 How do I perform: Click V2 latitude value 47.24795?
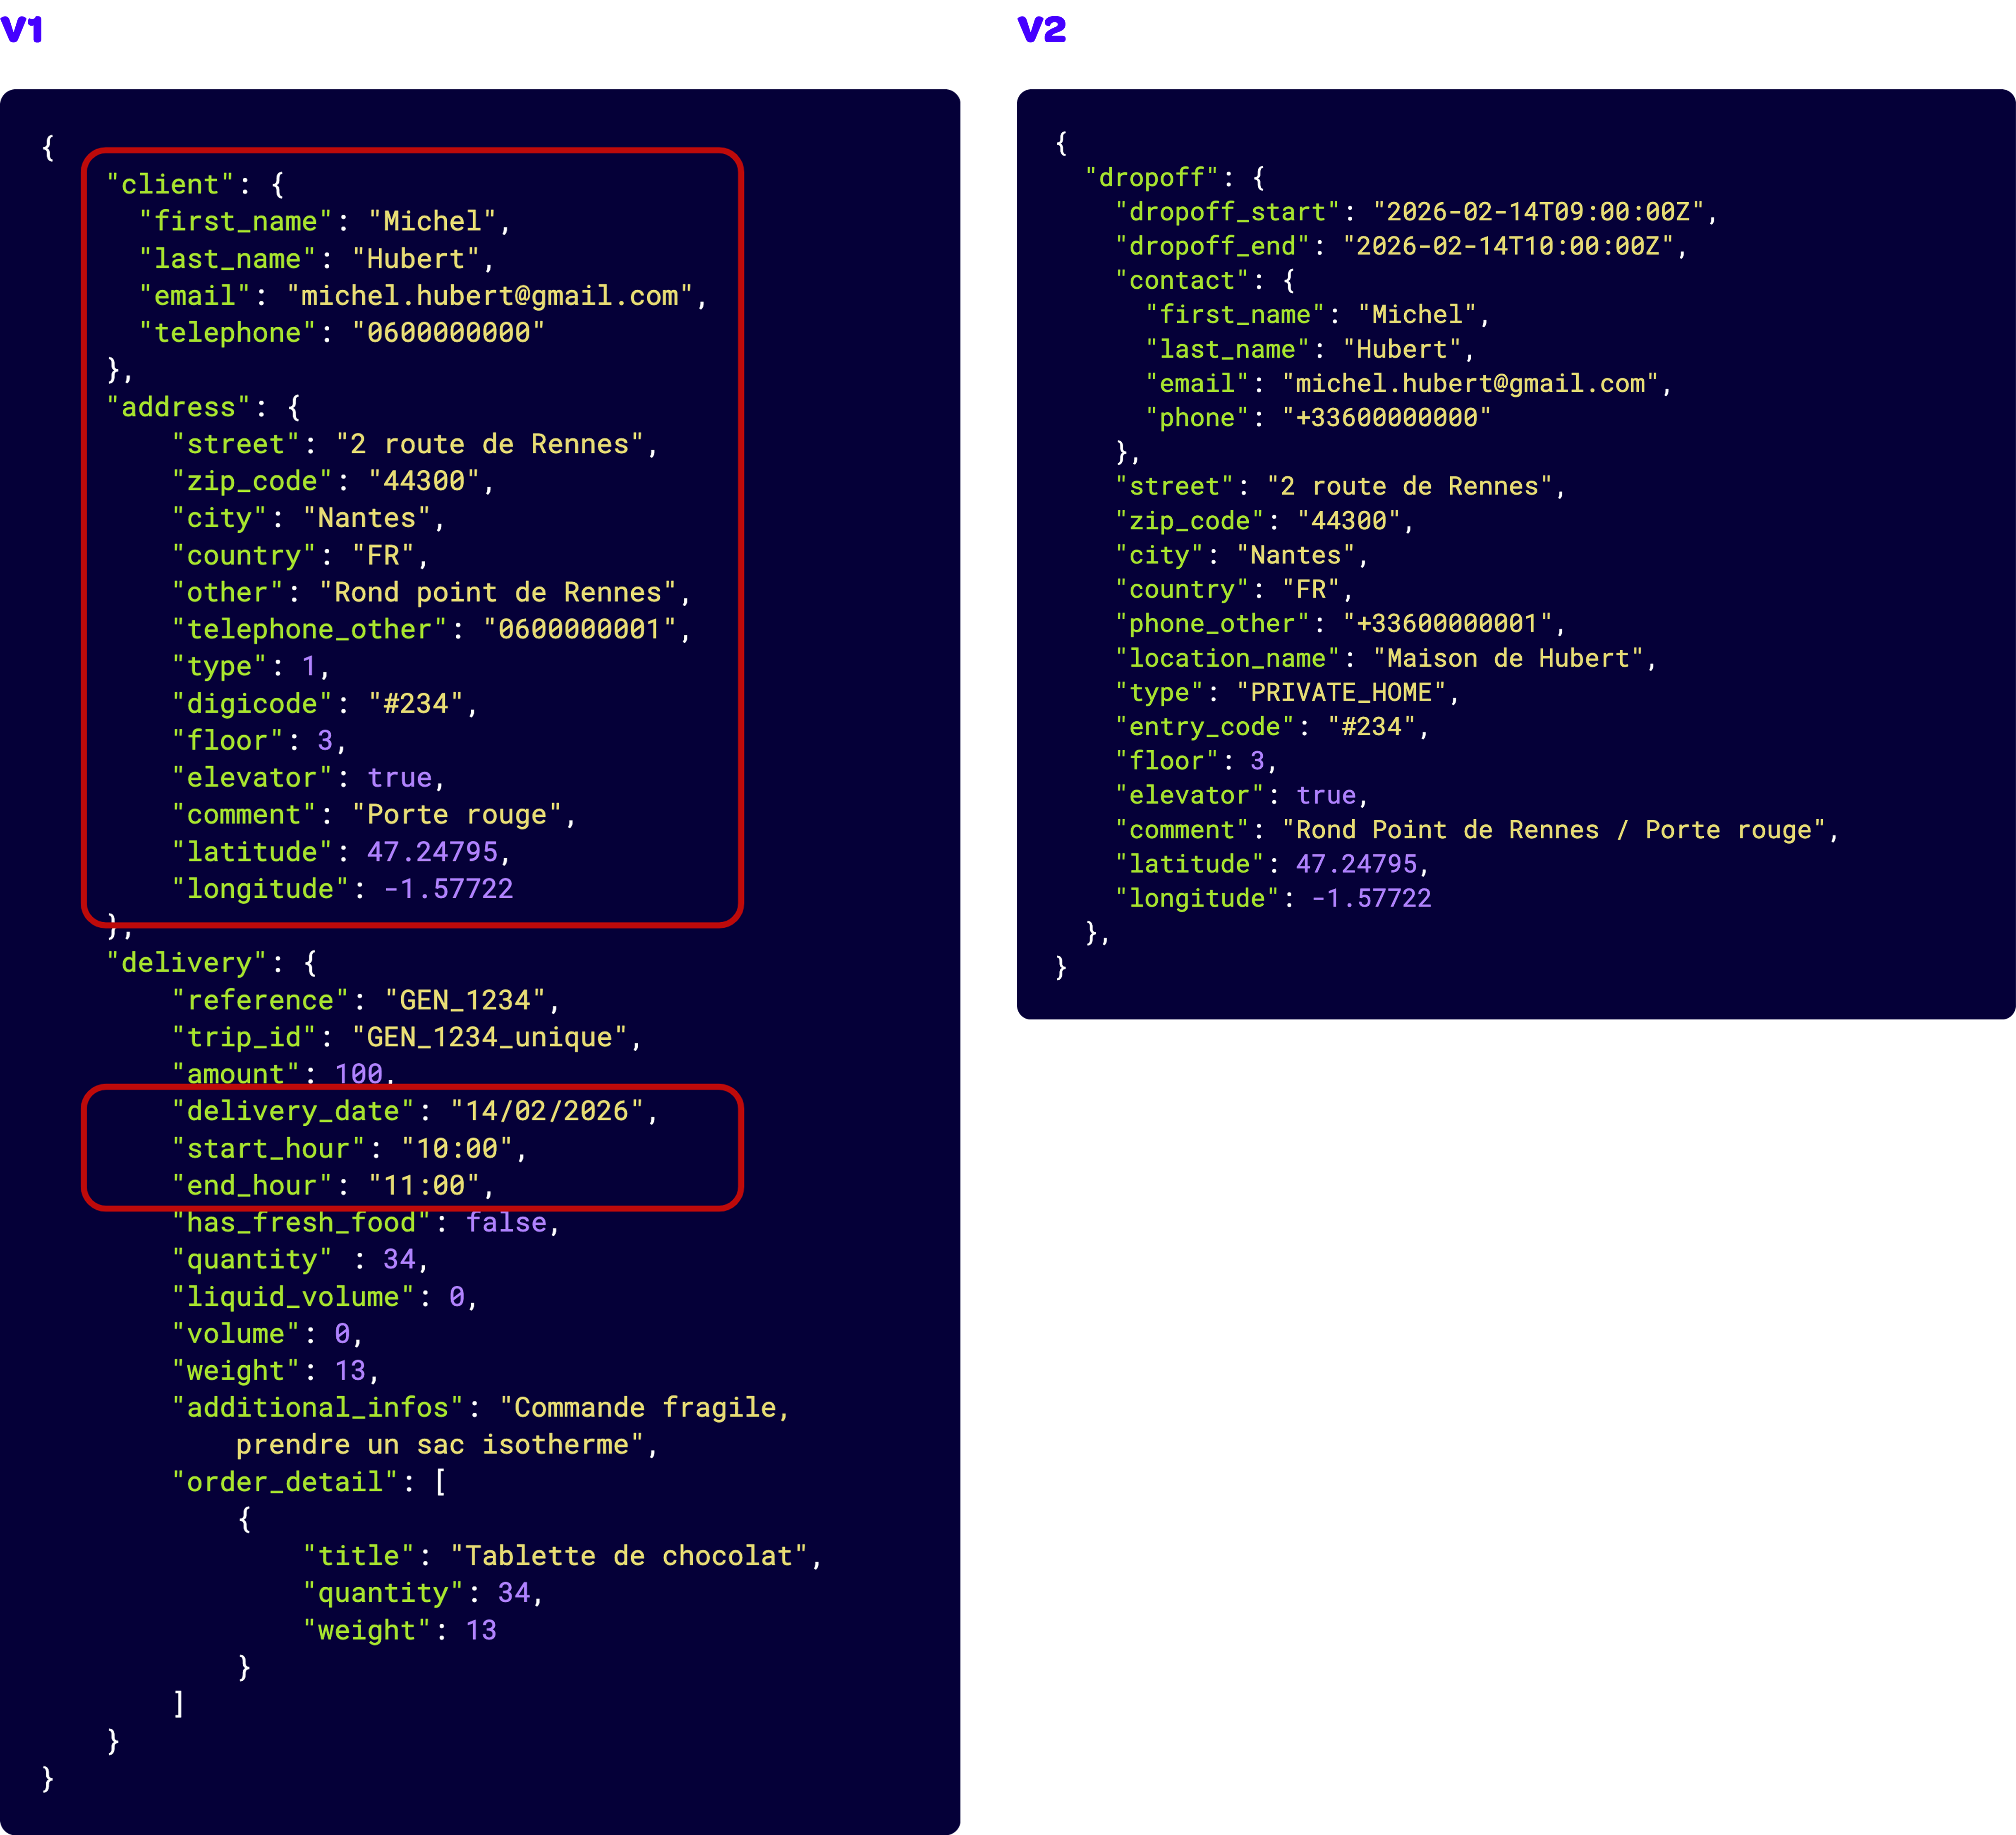point(1356,864)
